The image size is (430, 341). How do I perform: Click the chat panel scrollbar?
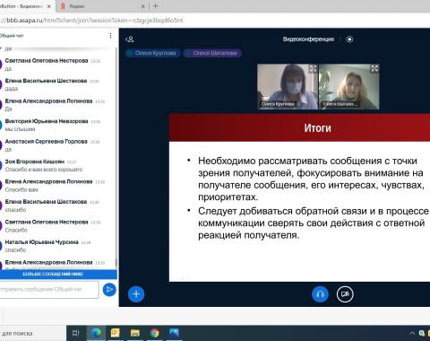116,159
